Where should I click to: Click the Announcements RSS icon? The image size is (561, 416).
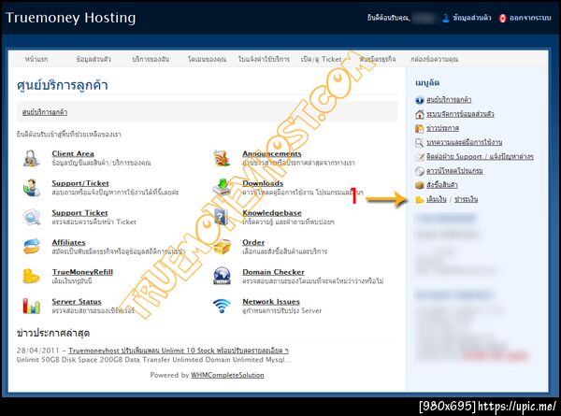(x=222, y=158)
